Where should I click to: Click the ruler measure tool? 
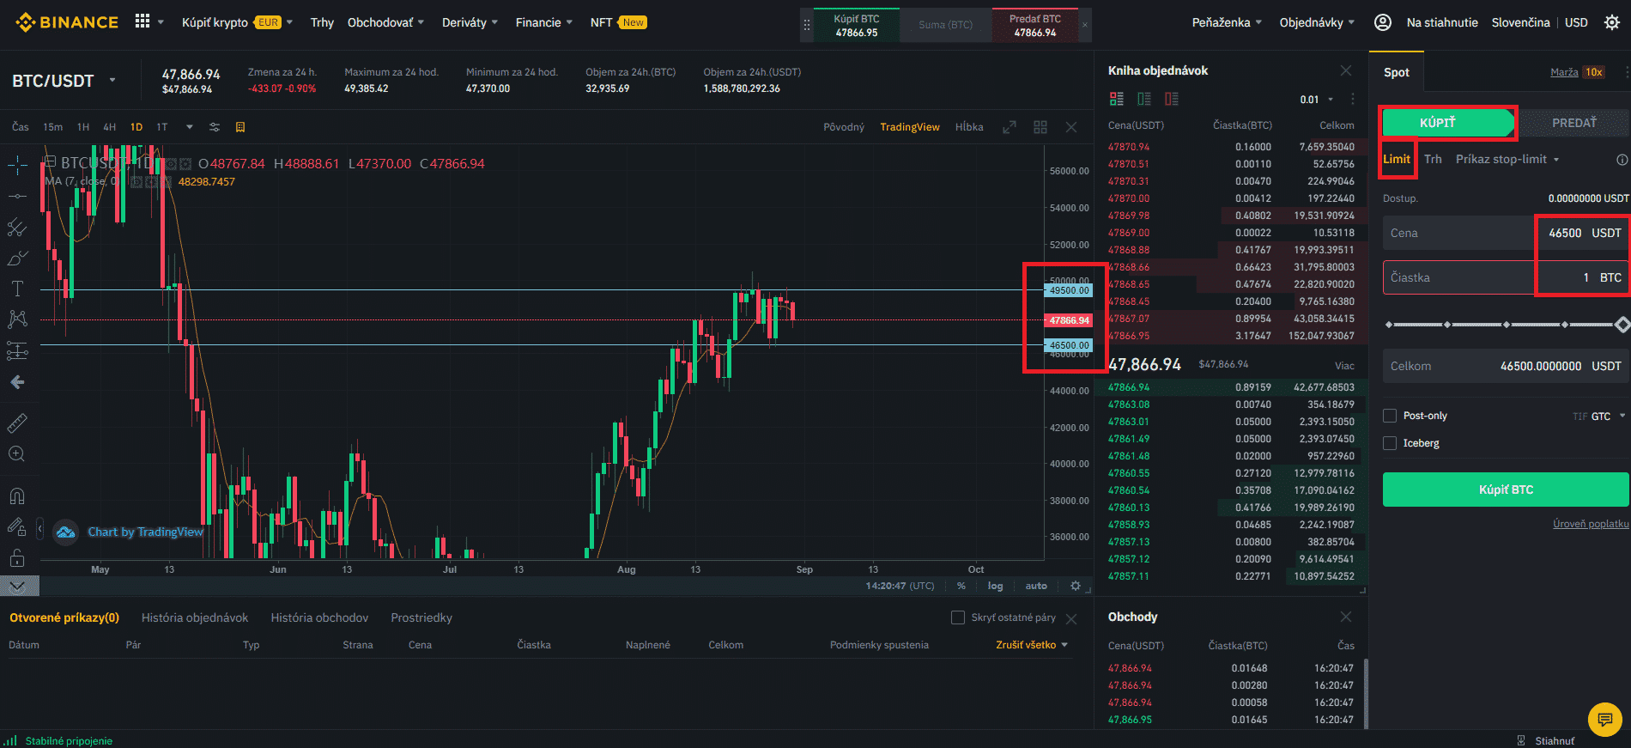click(x=17, y=423)
